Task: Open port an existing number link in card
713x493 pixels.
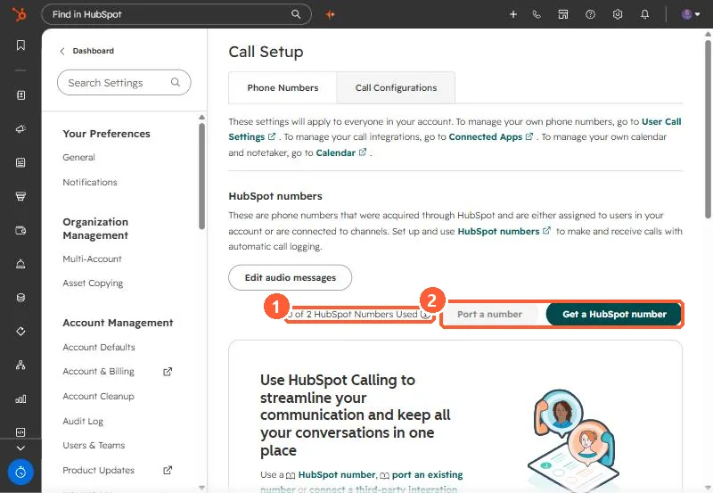Action: click(x=427, y=475)
